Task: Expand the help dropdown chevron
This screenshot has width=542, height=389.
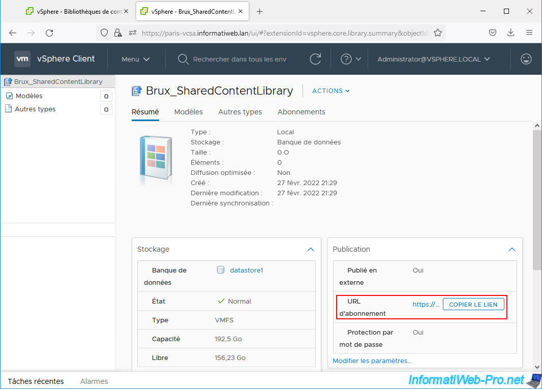Action: pyautogui.click(x=358, y=59)
